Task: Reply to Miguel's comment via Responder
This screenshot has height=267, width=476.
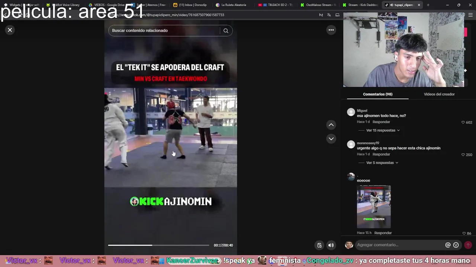Action: 381,122
